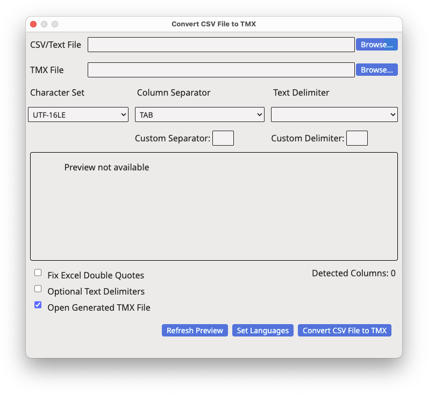Click the Custom Separator box
Screen dimensions: 428x394
(223, 138)
